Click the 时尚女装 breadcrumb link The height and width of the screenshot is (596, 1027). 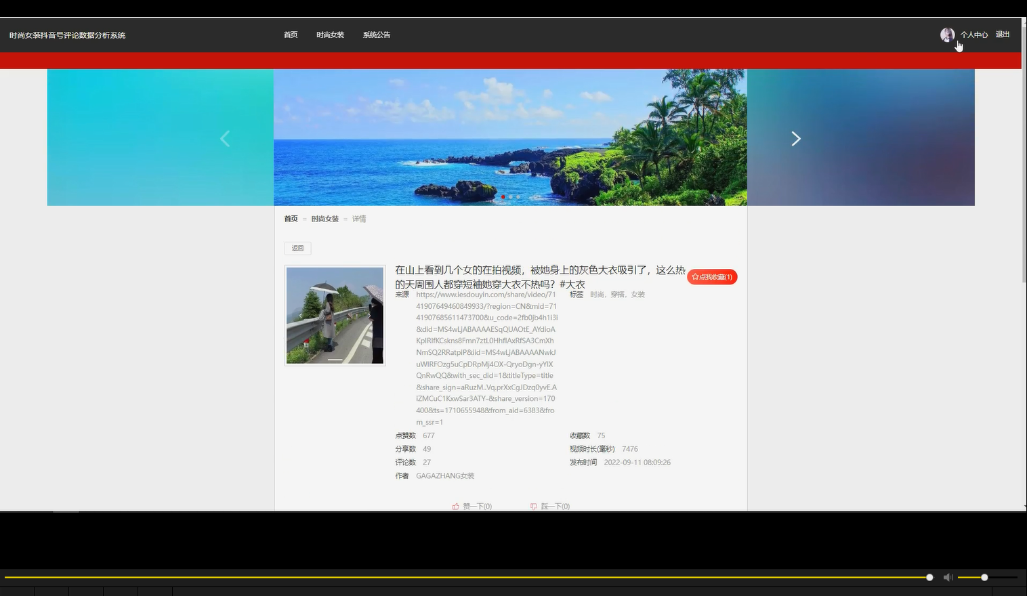point(325,219)
